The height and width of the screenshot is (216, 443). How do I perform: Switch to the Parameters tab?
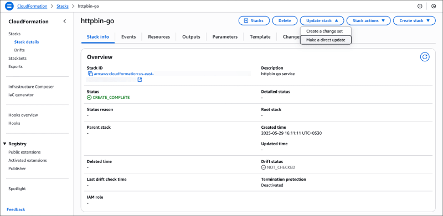(x=225, y=37)
